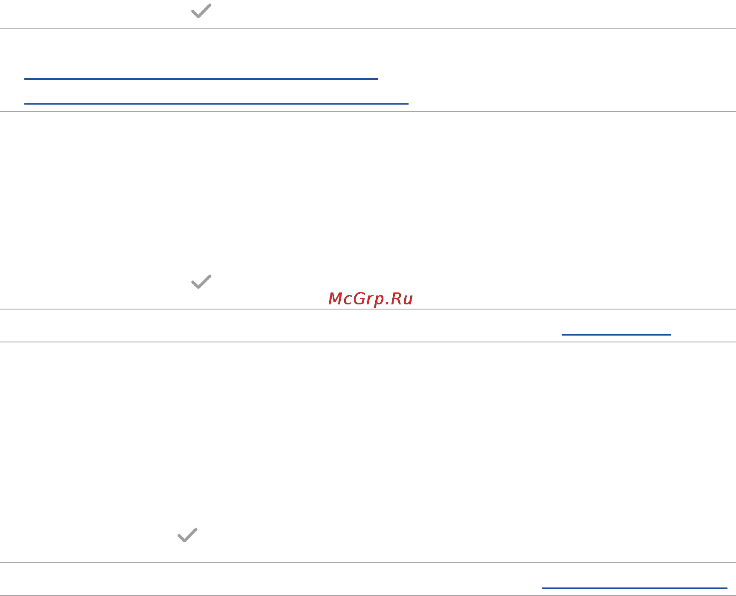Click the gray checkmark just above McGrp.Ru
The width and height of the screenshot is (736, 596).
click(201, 281)
